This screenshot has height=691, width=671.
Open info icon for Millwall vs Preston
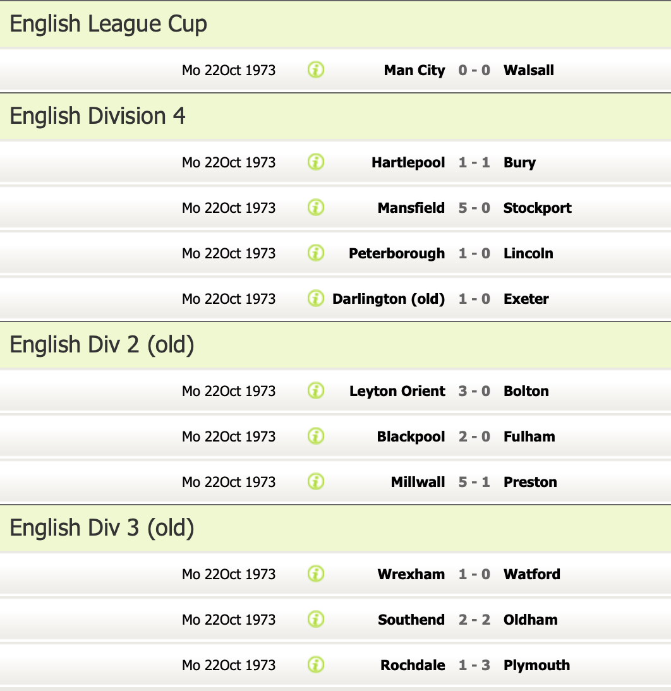pyautogui.click(x=316, y=482)
